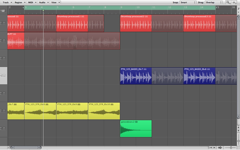The height and width of the screenshot is (150, 240).
Task: Select the PTH_125_STR_Eb.10 region
Action: (x=104, y=111)
